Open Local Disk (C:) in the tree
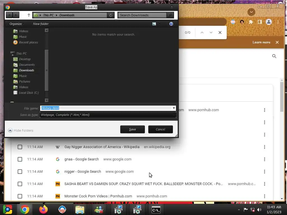The image size is (287, 215). pos(26,93)
